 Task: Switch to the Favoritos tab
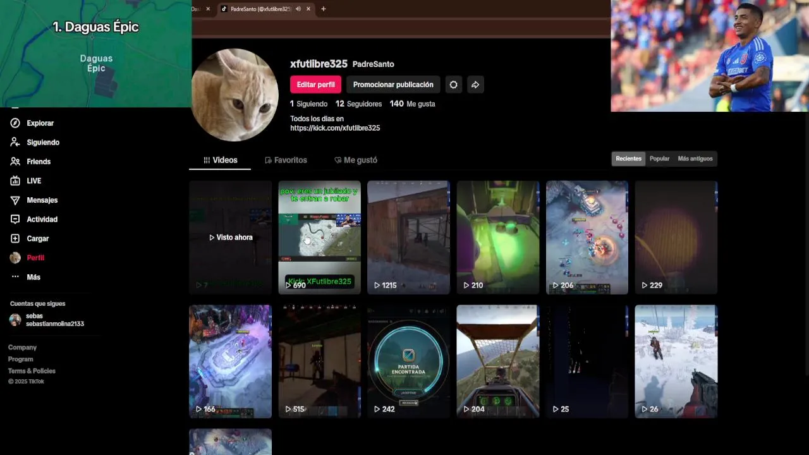[x=286, y=161]
